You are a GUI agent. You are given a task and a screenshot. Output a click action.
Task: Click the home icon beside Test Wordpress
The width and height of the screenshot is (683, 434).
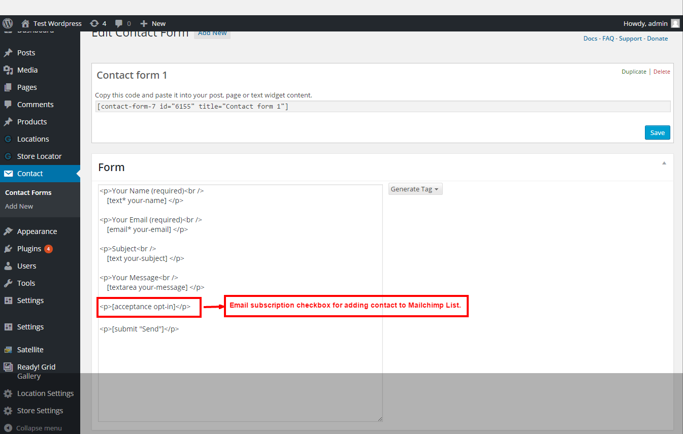(x=25, y=23)
